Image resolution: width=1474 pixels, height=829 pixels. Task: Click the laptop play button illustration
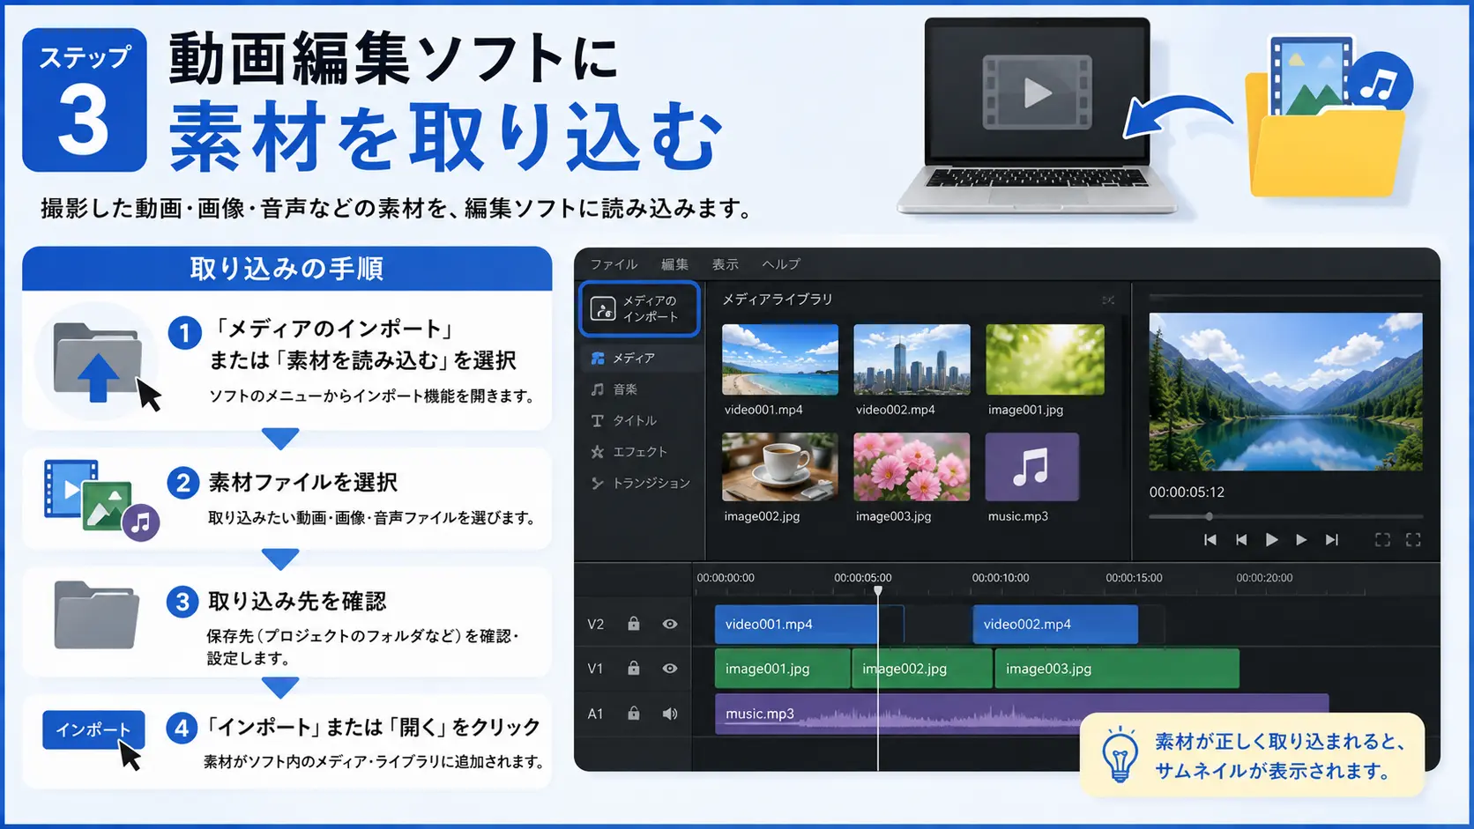coord(1038,93)
